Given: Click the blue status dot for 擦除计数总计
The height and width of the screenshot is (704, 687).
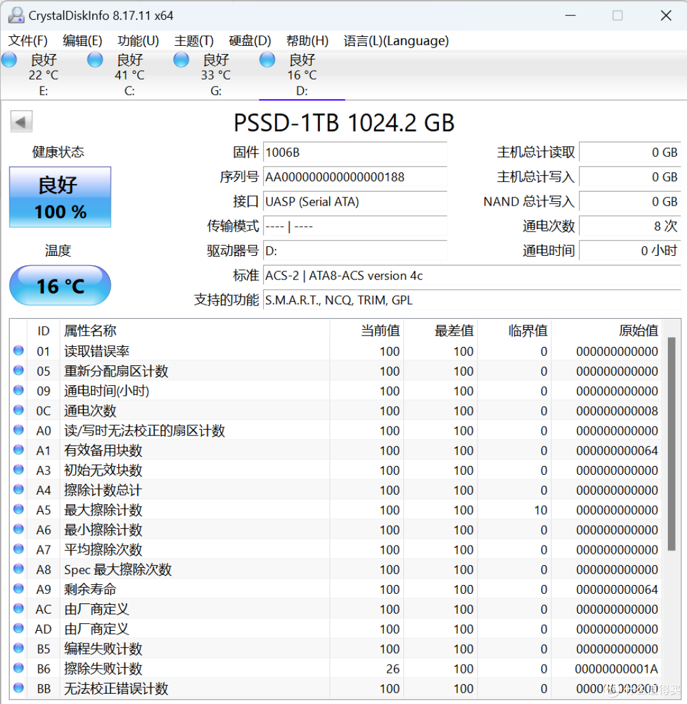Looking at the screenshot, I should [x=18, y=489].
